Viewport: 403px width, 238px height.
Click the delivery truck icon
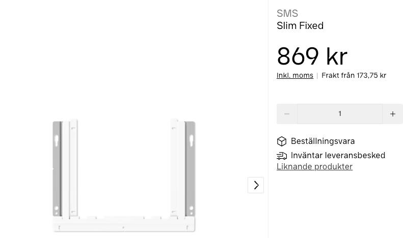point(282,156)
